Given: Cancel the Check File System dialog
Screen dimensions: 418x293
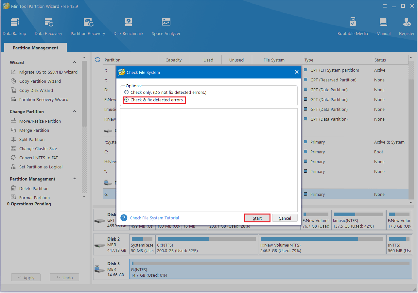Looking at the screenshot, I should pos(285,218).
